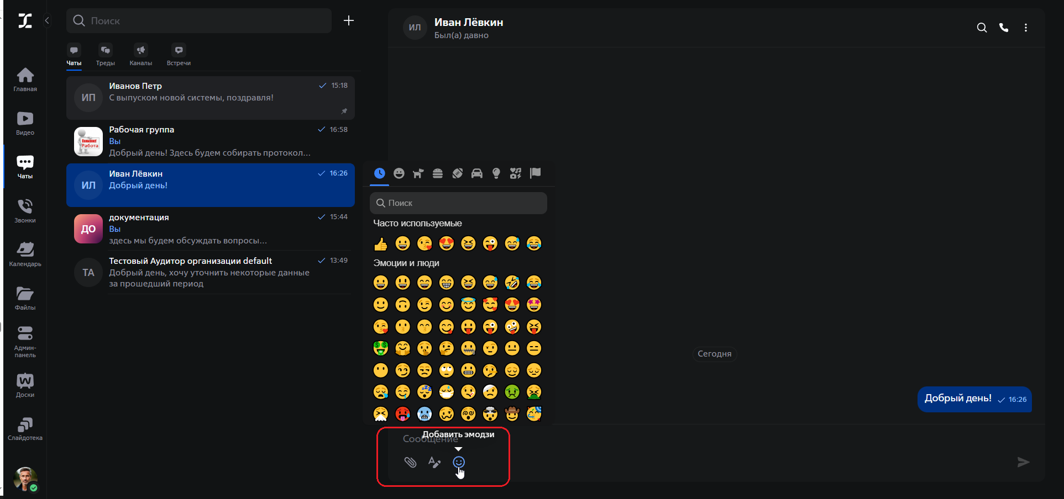Open the user profile avatar
This screenshot has height=499, width=1064.
[25, 479]
